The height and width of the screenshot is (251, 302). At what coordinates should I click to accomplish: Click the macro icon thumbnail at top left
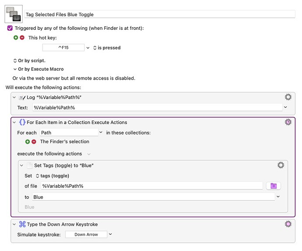tap(14, 13)
